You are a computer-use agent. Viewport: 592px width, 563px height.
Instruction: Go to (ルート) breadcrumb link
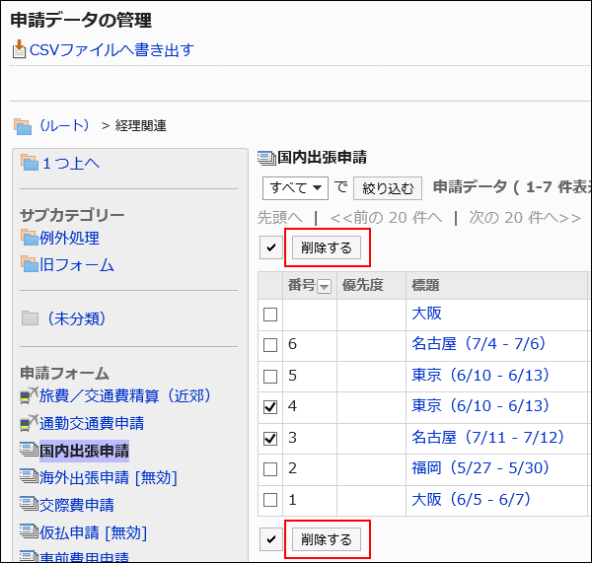[65, 125]
